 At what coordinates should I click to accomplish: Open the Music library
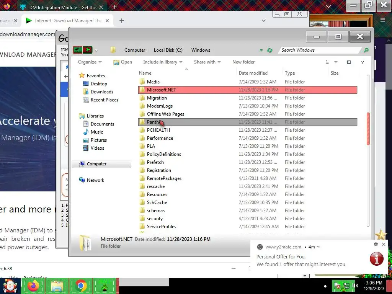[x=97, y=132]
